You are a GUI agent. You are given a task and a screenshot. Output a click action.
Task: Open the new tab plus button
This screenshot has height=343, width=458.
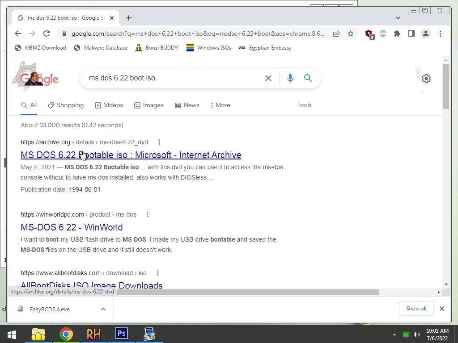coord(128,18)
